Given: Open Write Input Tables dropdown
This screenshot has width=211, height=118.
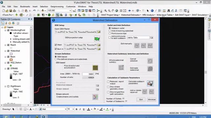Looking at the screenshot, I should pos(165,15).
